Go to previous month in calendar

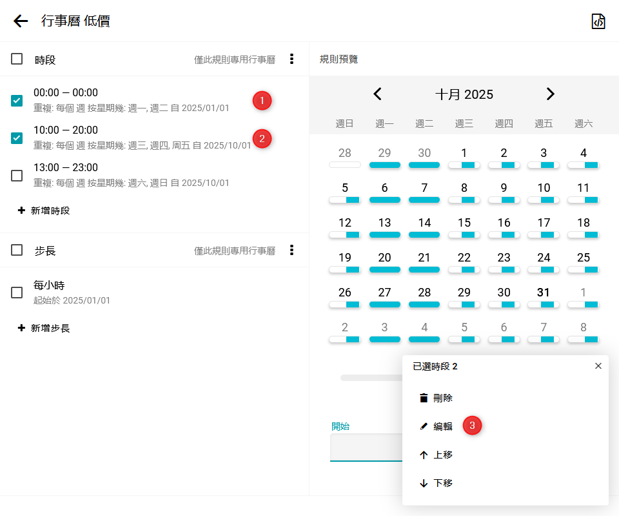pyautogui.click(x=378, y=94)
